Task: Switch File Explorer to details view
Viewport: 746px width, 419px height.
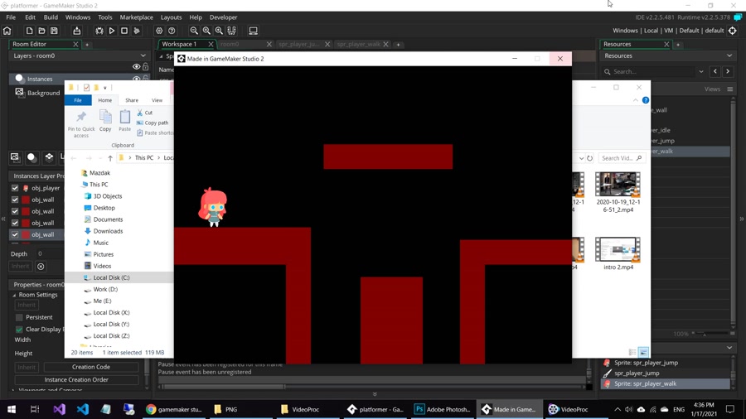Action: pos(632,352)
